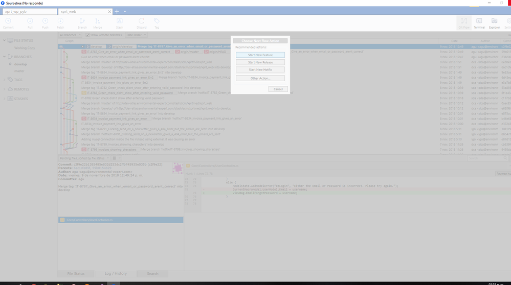Click the Sourcetree app icon in title bar

[3, 3]
